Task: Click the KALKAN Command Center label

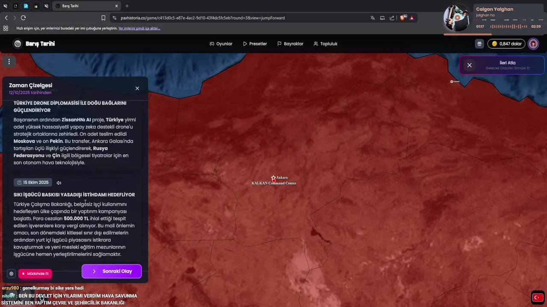Action: [x=273, y=183]
